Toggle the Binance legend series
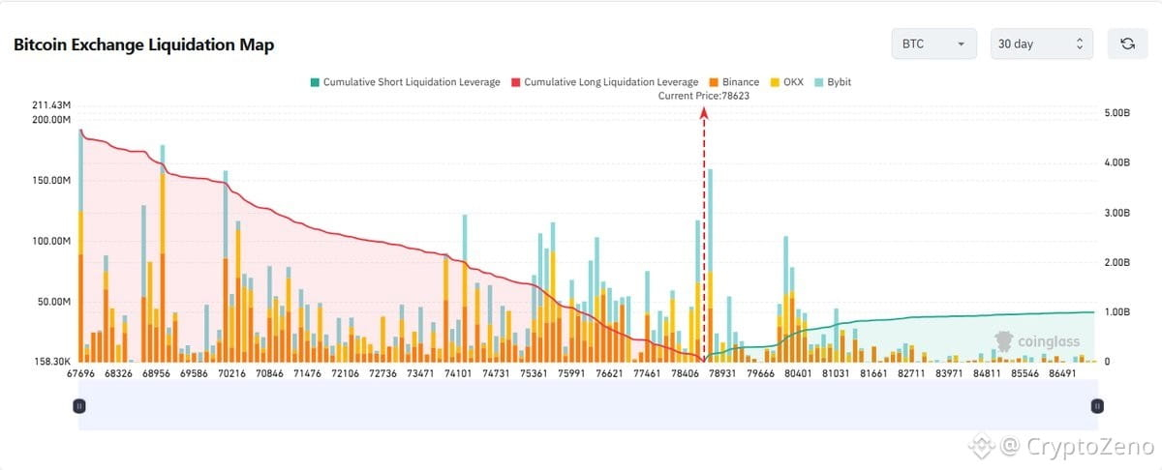The width and height of the screenshot is (1162, 470). coord(733,82)
